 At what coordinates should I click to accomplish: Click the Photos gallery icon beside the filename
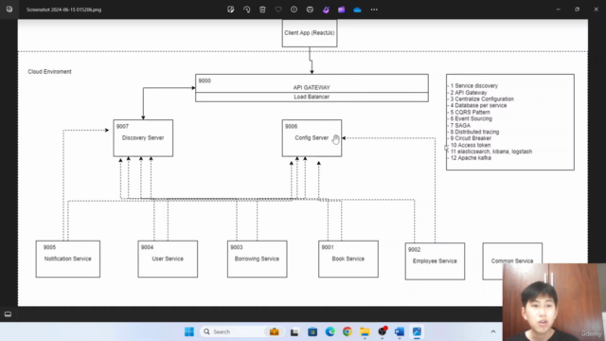click(x=9, y=9)
